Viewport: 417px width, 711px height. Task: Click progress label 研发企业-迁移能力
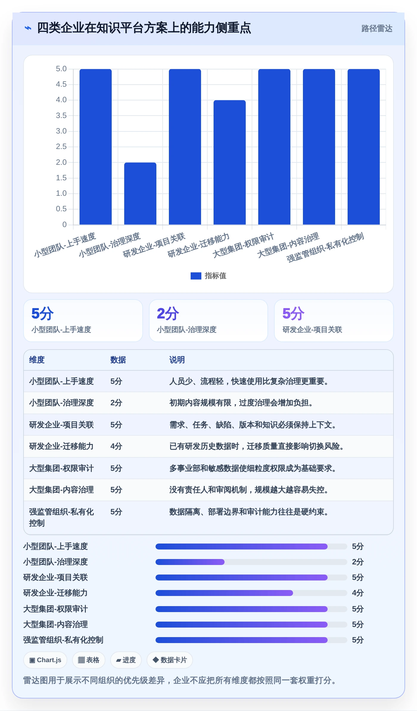(x=55, y=593)
